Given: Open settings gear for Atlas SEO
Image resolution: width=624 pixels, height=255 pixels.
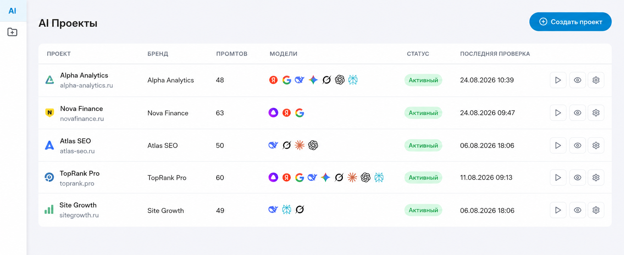Looking at the screenshot, I should pyautogui.click(x=596, y=145).
